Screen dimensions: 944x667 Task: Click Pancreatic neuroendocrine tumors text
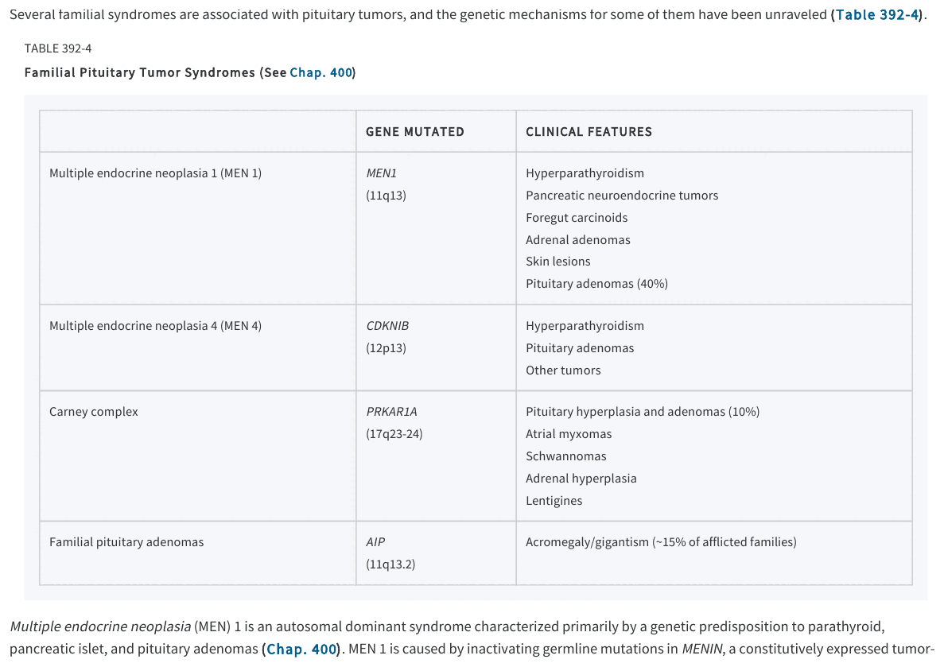(622, 196)
